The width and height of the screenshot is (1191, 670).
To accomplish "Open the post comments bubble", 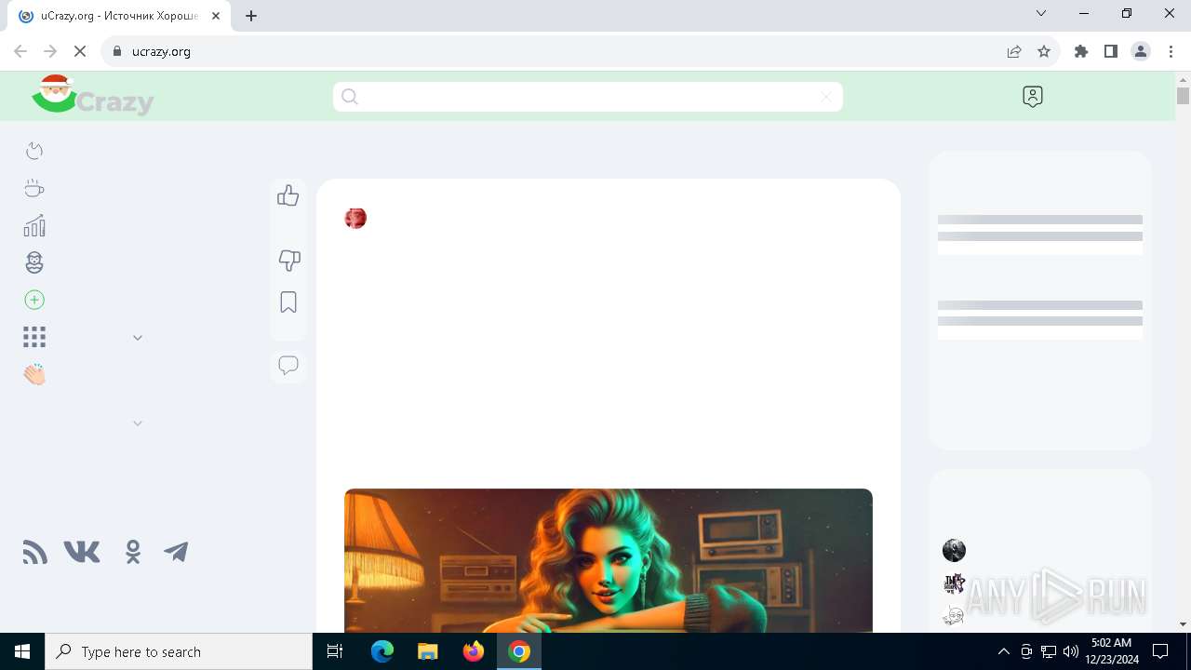I will pyautogui.click(x=288, y=366).
